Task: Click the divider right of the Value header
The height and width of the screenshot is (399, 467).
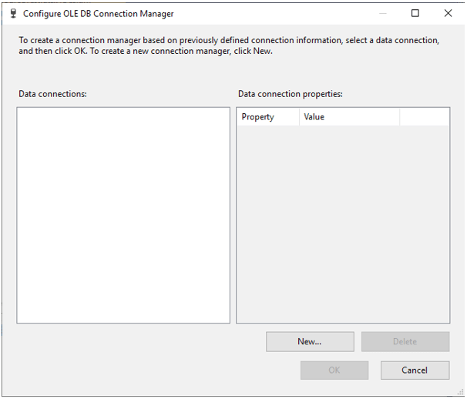Action: click(x=399, y=117)
